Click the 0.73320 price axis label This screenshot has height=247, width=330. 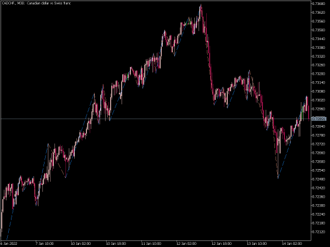coord(319,57)
